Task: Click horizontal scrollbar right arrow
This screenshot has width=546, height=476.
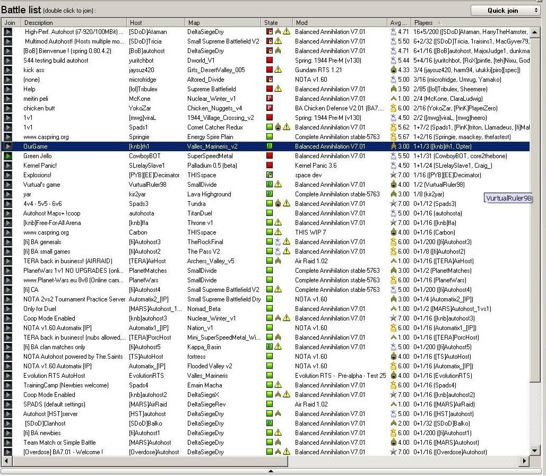Action: [524, 461]
